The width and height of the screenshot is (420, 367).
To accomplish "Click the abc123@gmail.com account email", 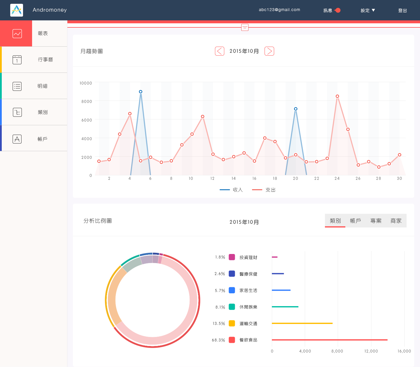I will (279, 10).
